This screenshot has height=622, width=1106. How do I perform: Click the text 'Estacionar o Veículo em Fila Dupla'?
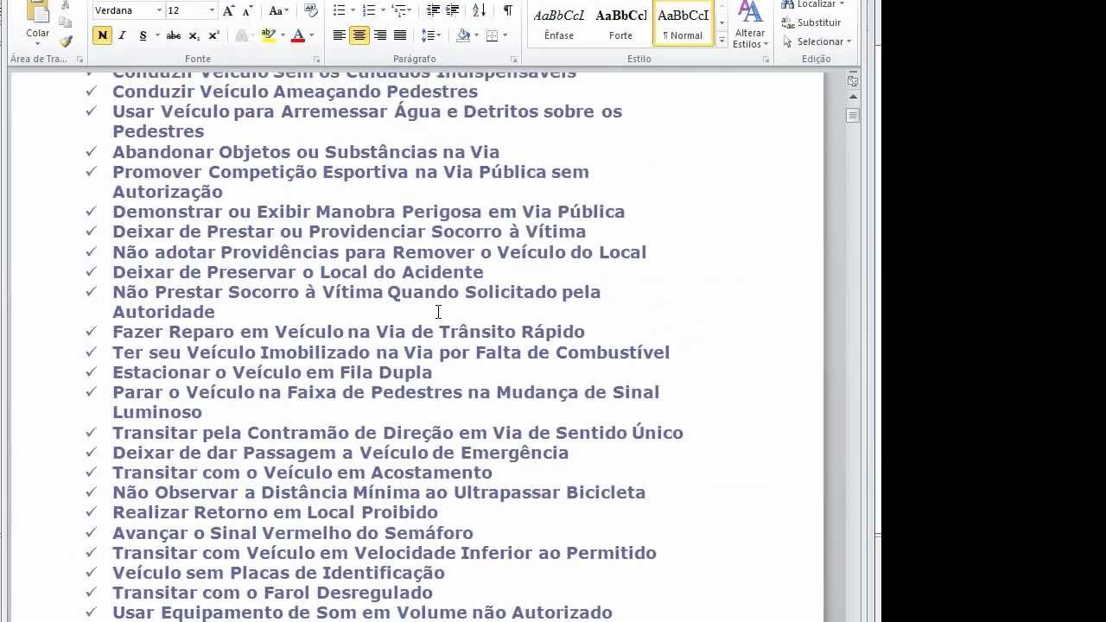coord(272,372)
